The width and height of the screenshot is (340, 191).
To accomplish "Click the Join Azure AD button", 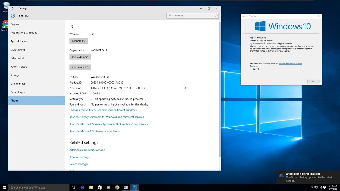I will point(80,67).
